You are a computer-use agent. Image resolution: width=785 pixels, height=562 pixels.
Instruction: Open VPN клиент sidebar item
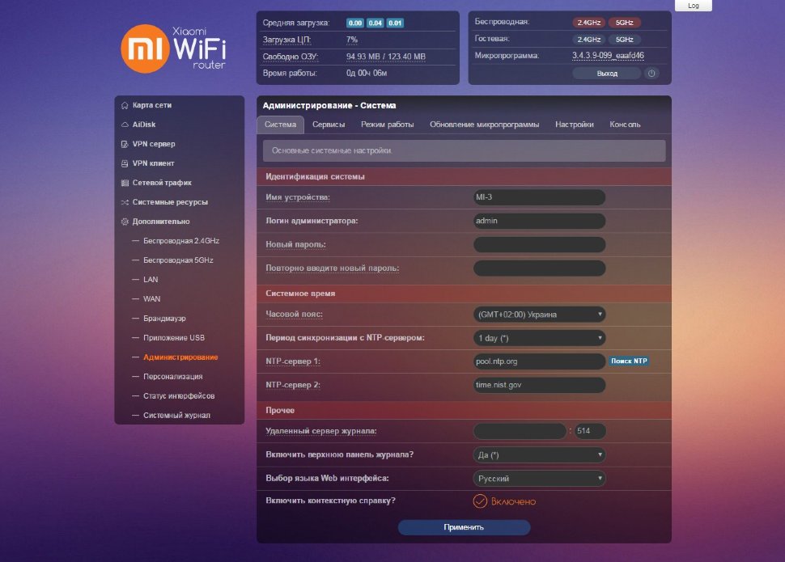153,163
